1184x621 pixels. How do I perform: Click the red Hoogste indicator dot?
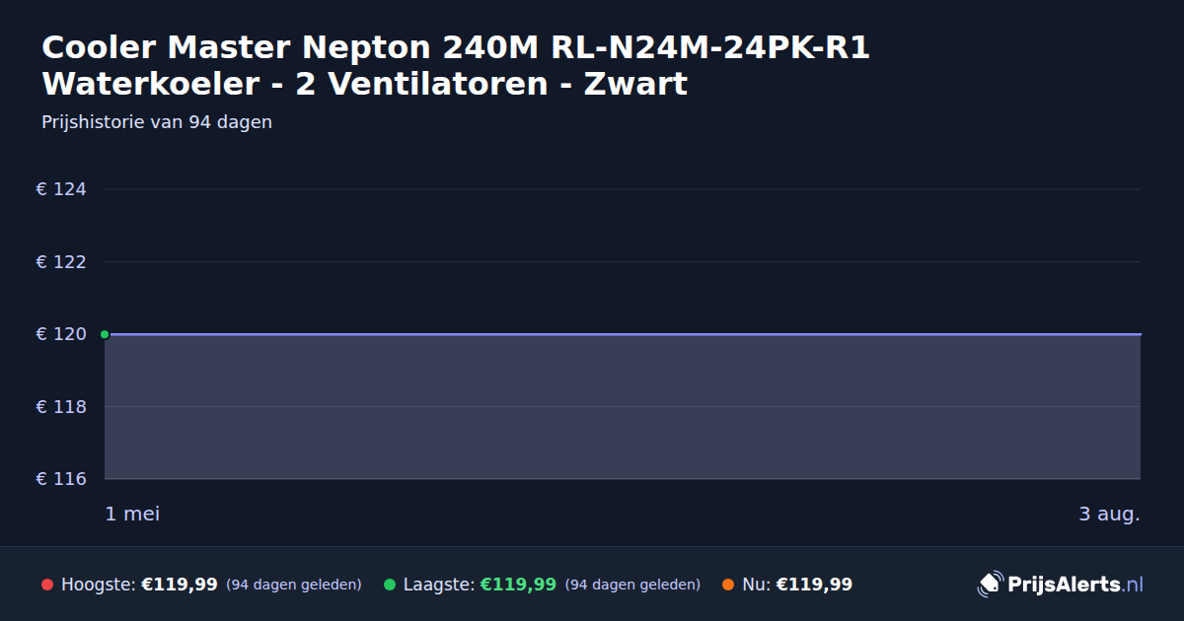[x=47, y=585]
